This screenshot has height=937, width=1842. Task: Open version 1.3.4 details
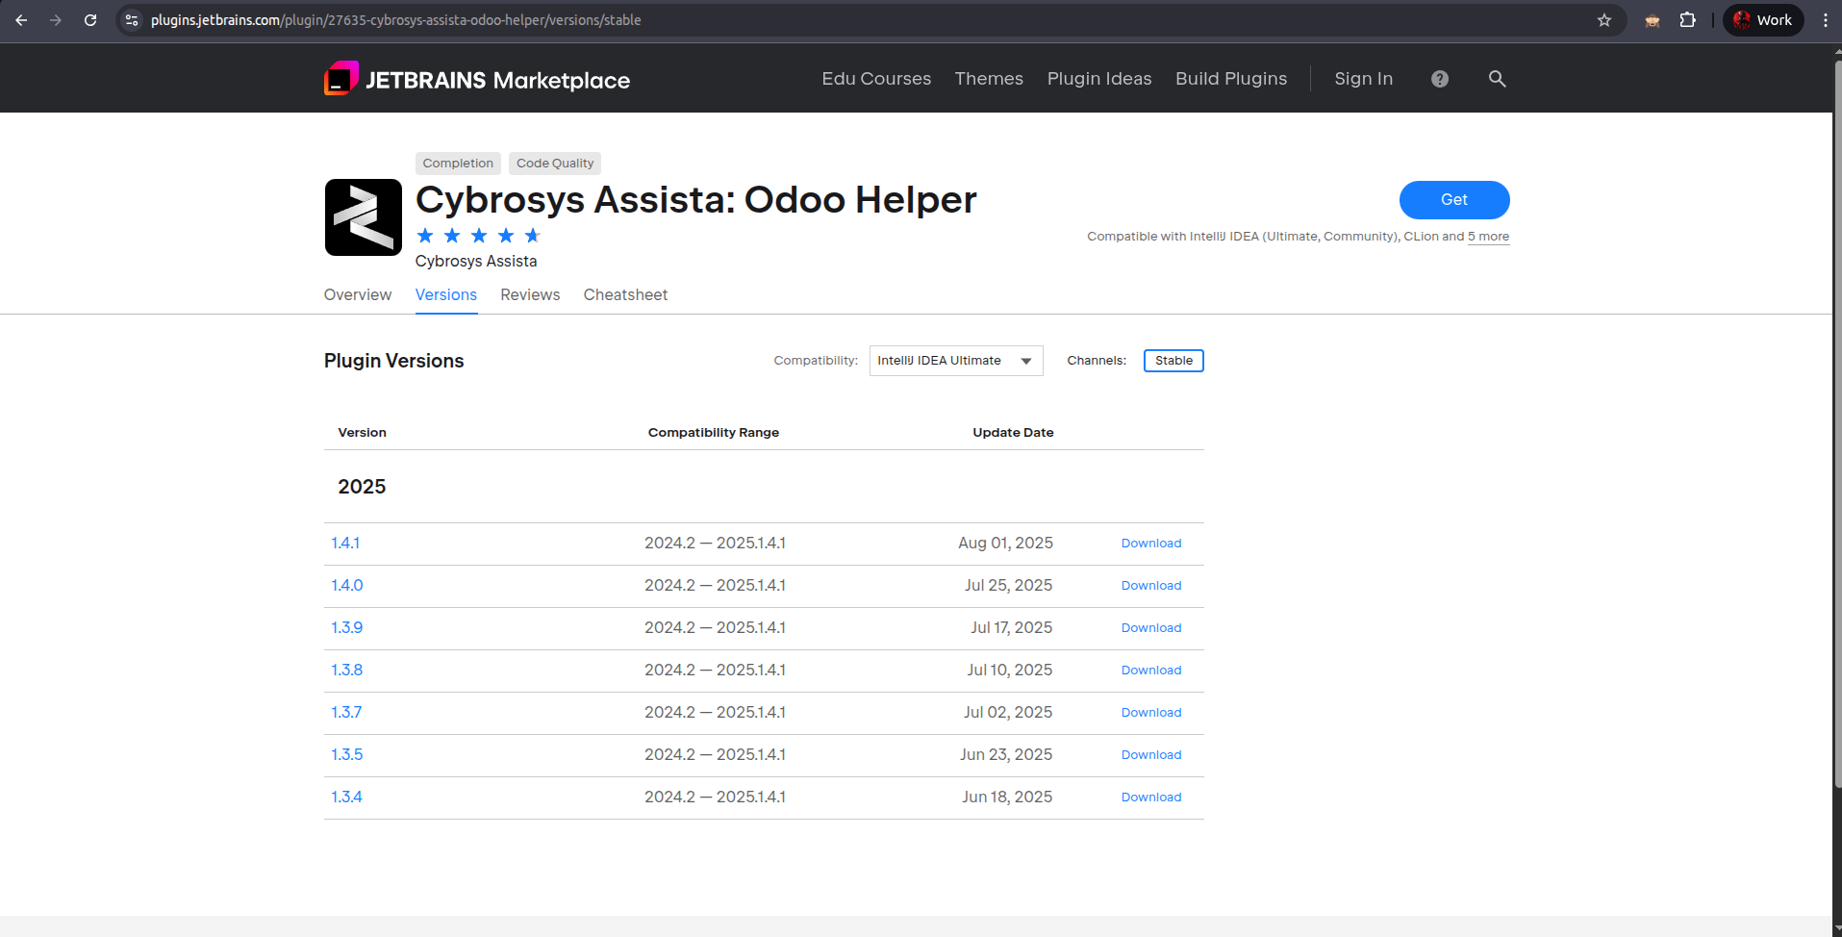(346, 798)
